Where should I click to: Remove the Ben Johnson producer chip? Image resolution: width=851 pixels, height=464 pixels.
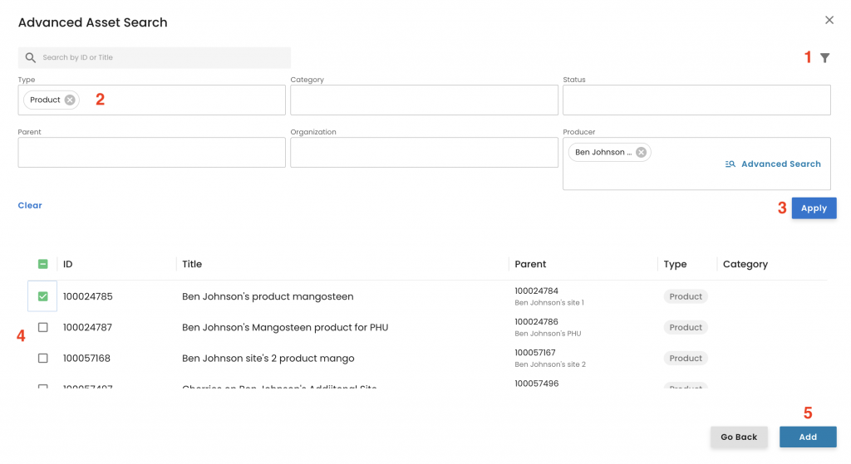coord(641,152)
